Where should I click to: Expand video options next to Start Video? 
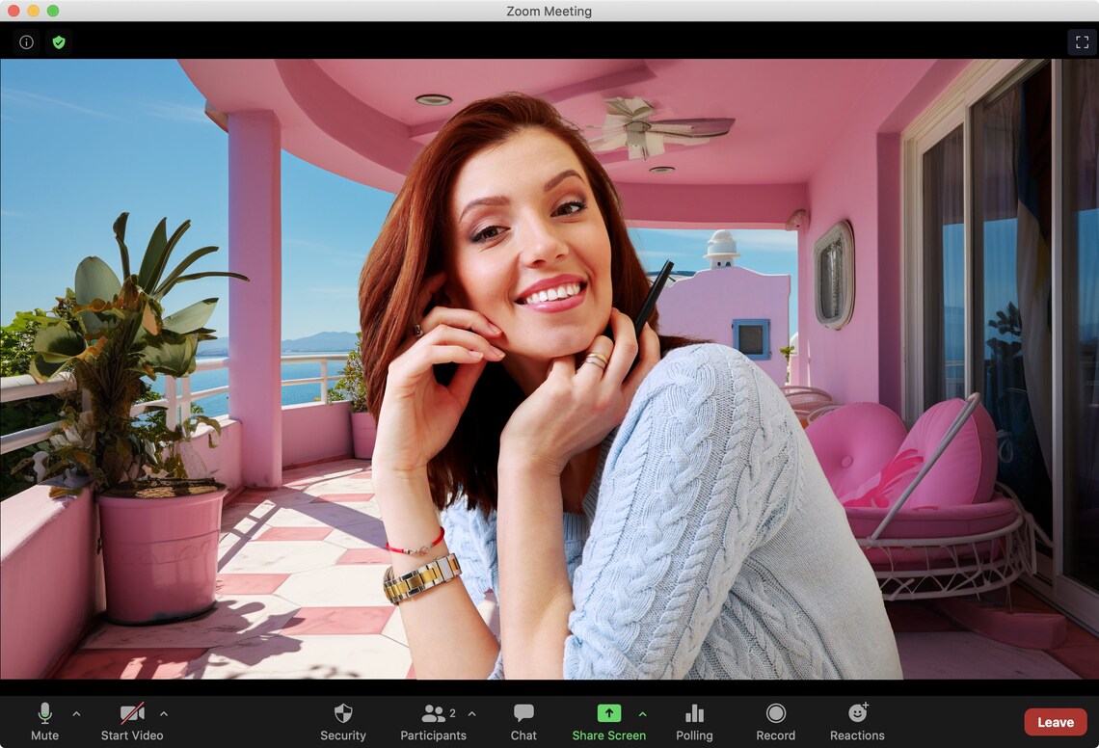[x=164, y=714]
